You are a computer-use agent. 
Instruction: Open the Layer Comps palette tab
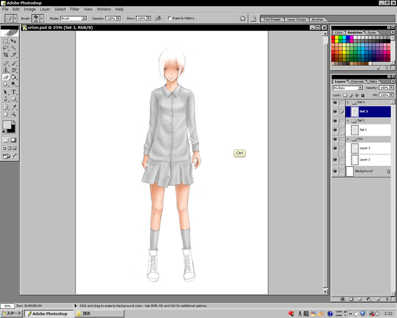pyautogui.click(x=297, y=19)
